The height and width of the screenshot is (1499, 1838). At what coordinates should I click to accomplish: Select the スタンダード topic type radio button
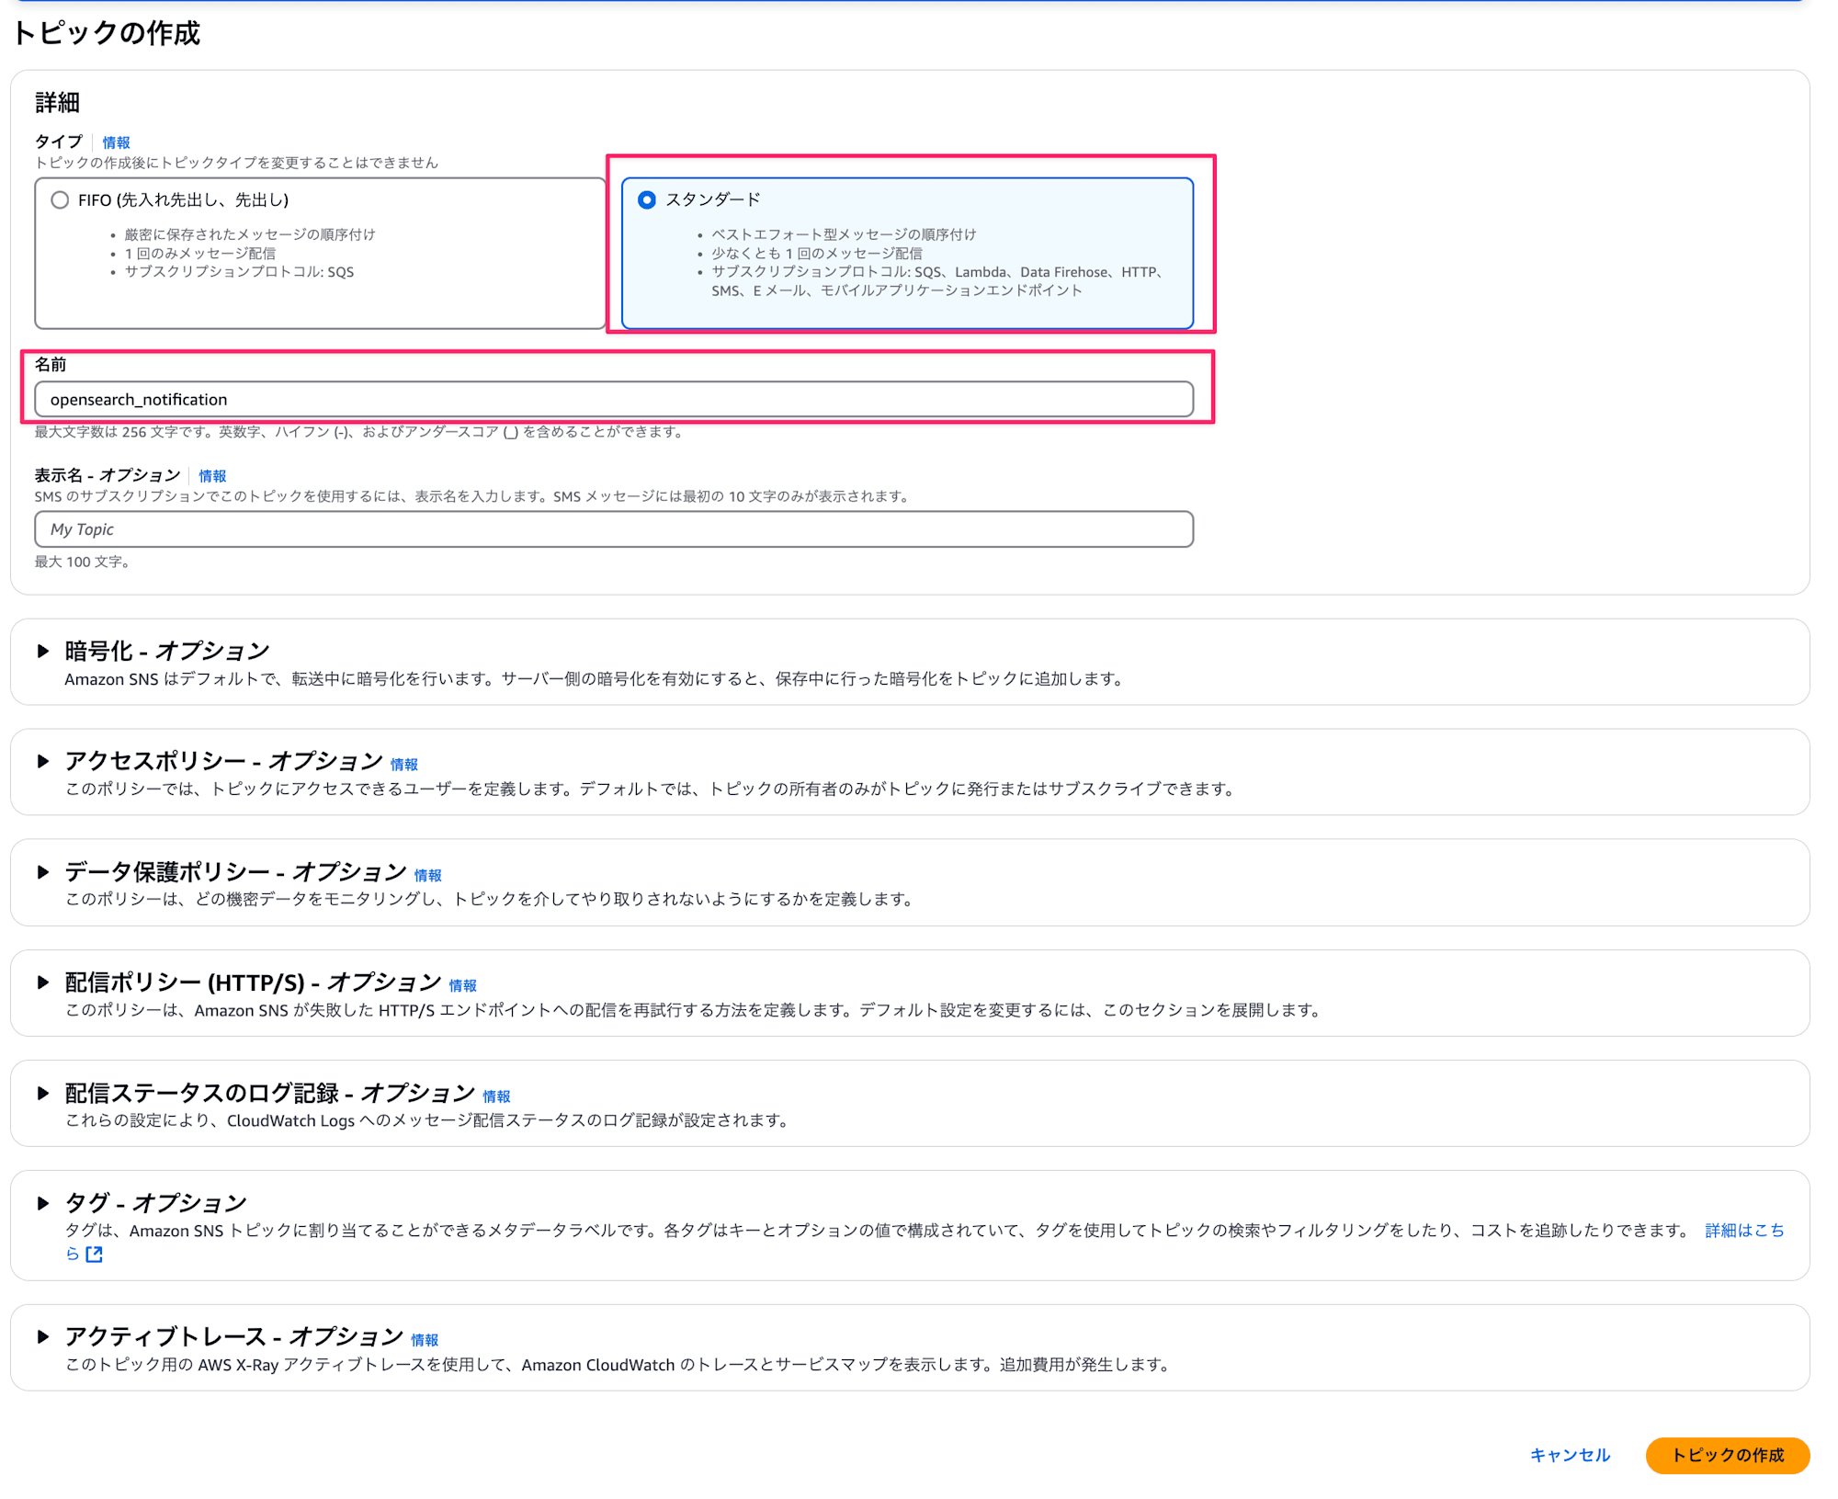(647, 200)
